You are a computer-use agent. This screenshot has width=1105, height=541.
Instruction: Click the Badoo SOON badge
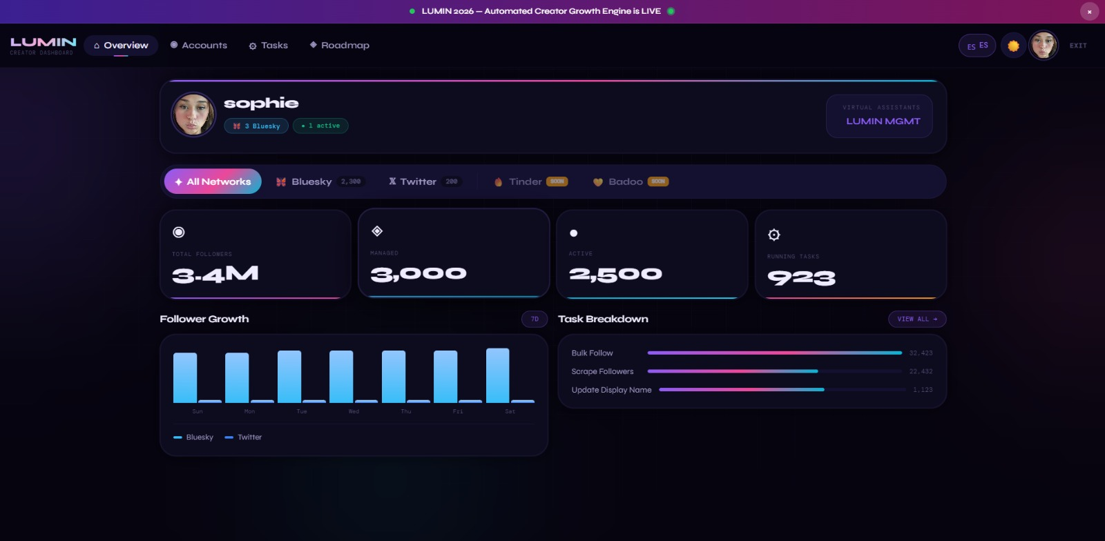658,181
